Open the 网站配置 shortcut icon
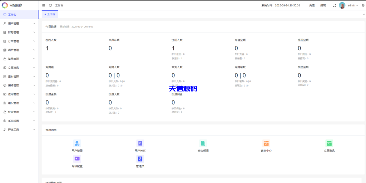Screen dimensions: 366x183 tap(77, 159)
